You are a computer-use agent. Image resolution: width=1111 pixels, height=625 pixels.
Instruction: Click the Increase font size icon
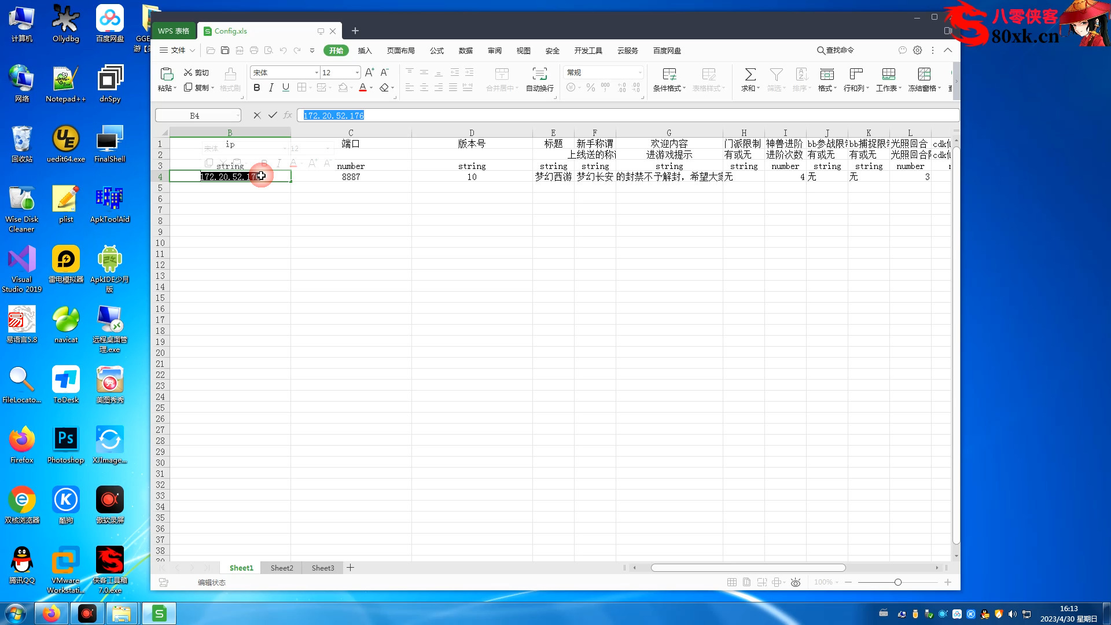[369, 72]
